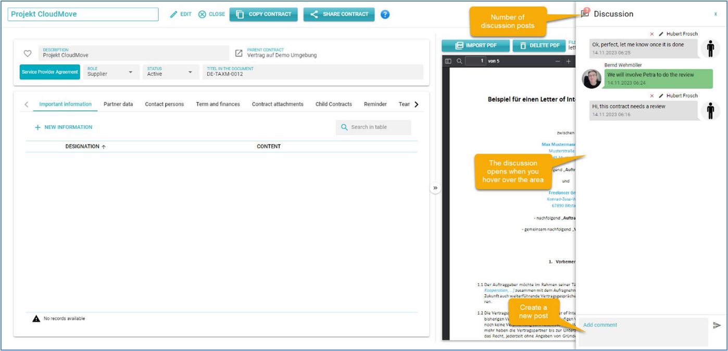Screen dimensions: 728x351
Task: Open the Role dropdown showing Supplier
Action: pyautogui.click(x=131, y=72)
